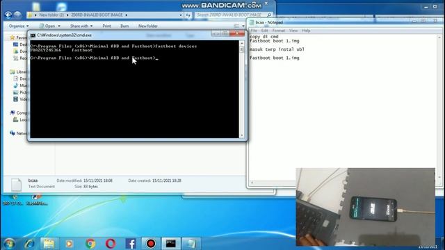
Task: Click the cmd window scrollbar down arrow
Action: coord(242,135)
